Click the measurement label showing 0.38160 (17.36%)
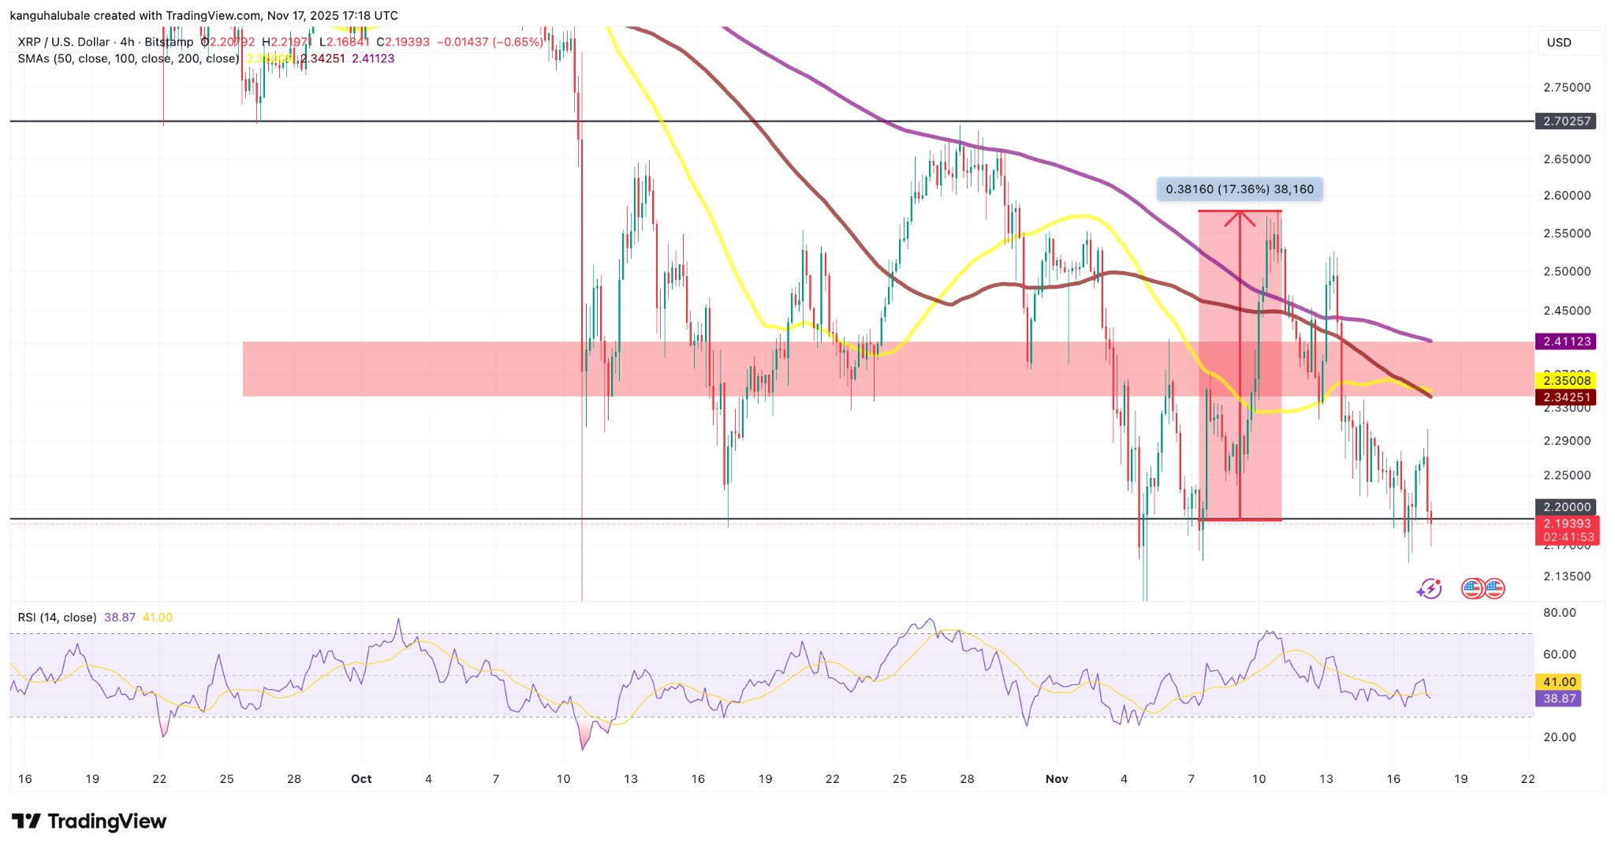This screenshot has width=1615, height=850. (1240, 189)
